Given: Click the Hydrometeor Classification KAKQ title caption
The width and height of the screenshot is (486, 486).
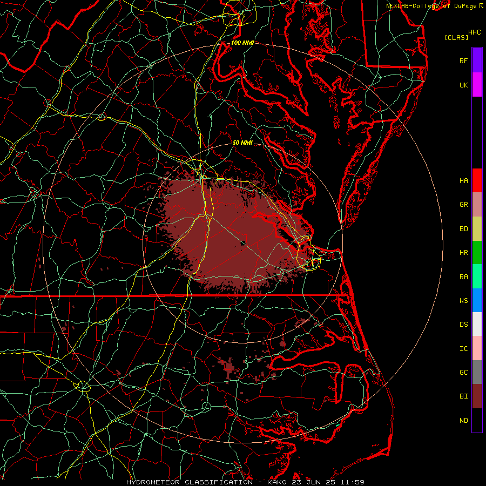Looking at the screenshot, I should pos(245,482).
